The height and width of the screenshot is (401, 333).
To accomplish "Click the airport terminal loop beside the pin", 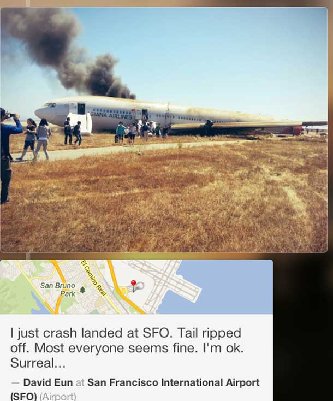I will click(x=139, y=286).
